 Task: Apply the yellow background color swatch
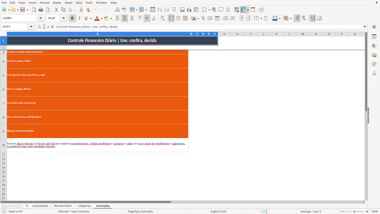[107, 18]
